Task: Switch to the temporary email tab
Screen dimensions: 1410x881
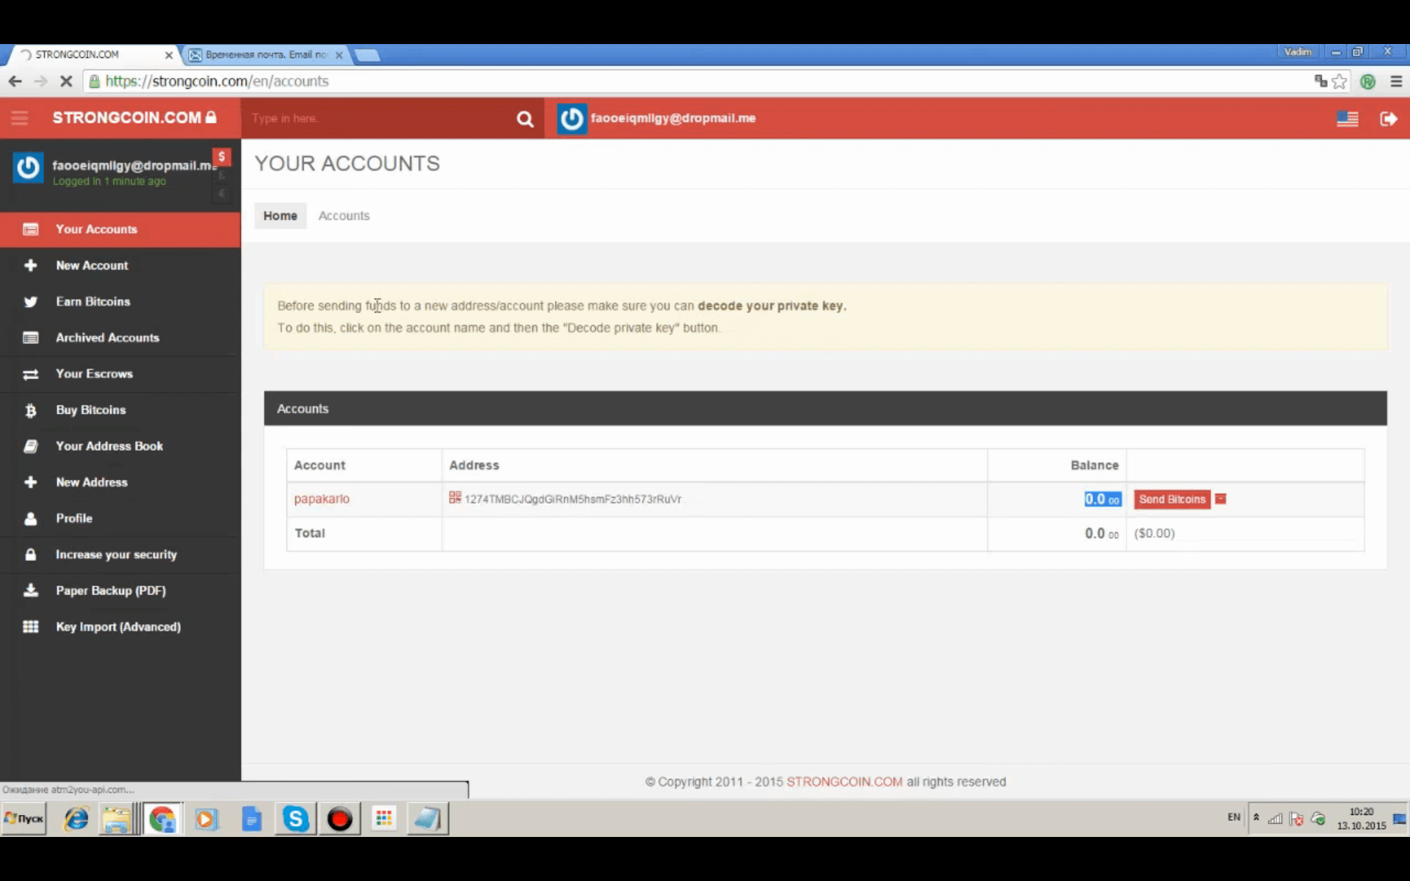Action: click(266, 54)
